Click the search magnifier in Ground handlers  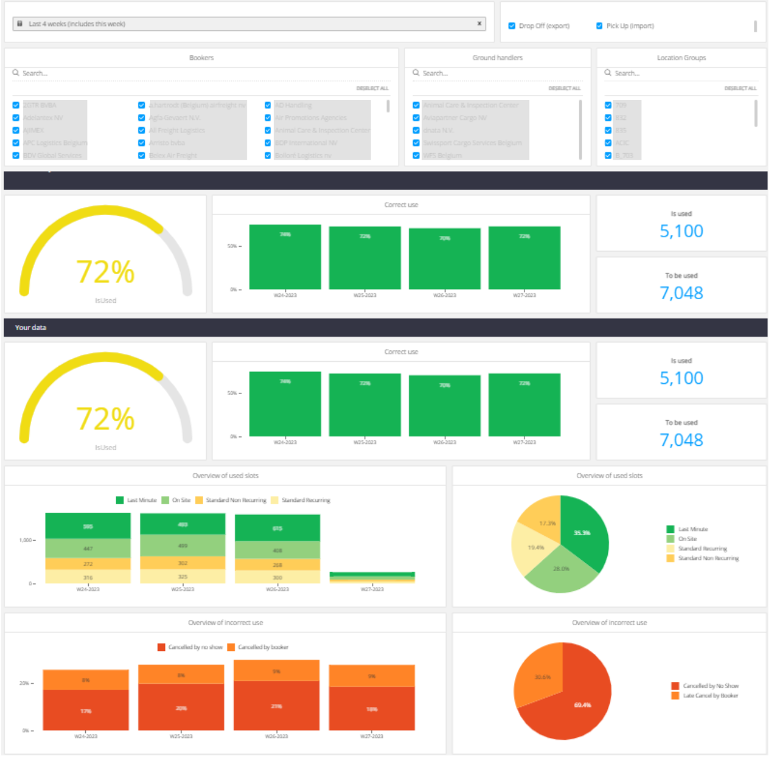pyautogui.click(x=416, y=73)
